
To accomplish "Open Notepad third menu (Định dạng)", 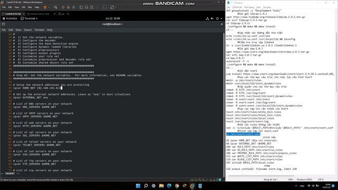I will tap(249, 7).
